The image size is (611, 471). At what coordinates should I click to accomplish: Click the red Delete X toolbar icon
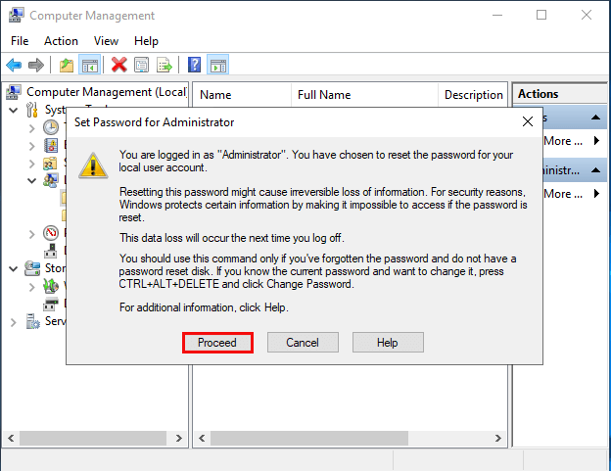pyautogui.click(x=118, y=65)
